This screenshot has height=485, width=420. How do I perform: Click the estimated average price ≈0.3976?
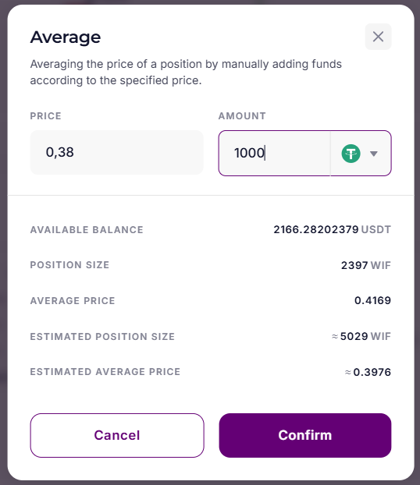pyautogui.click(x=368, y=372)
